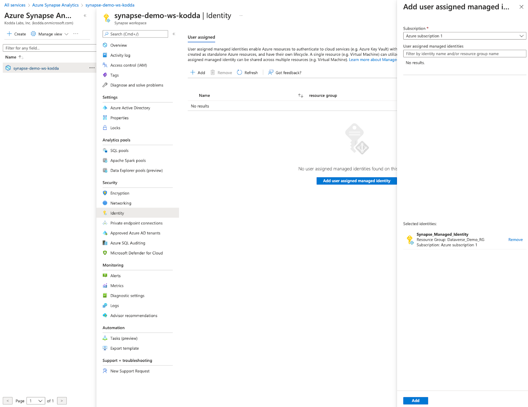Open more options beside Identity title

click(241, 15)
